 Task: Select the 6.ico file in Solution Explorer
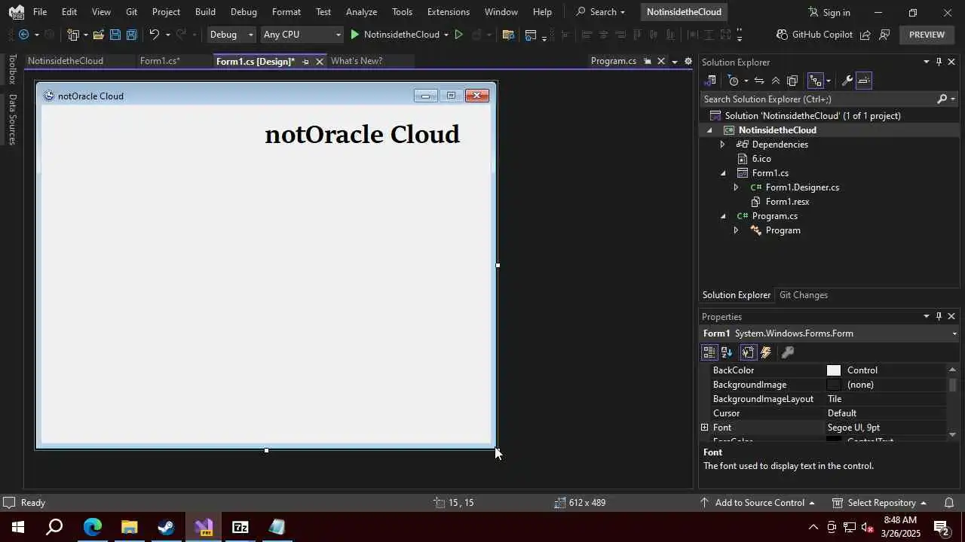coord(761,159)
